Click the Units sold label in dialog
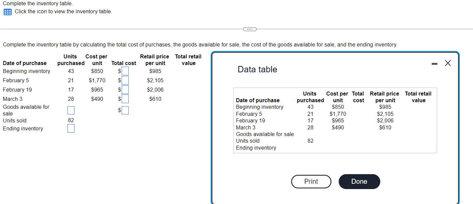 coord(248,141)
